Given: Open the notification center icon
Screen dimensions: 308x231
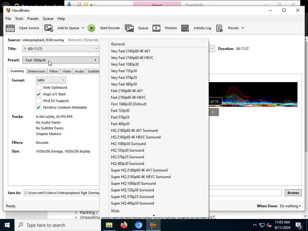Looking at the screenshot, I should 299,226.
